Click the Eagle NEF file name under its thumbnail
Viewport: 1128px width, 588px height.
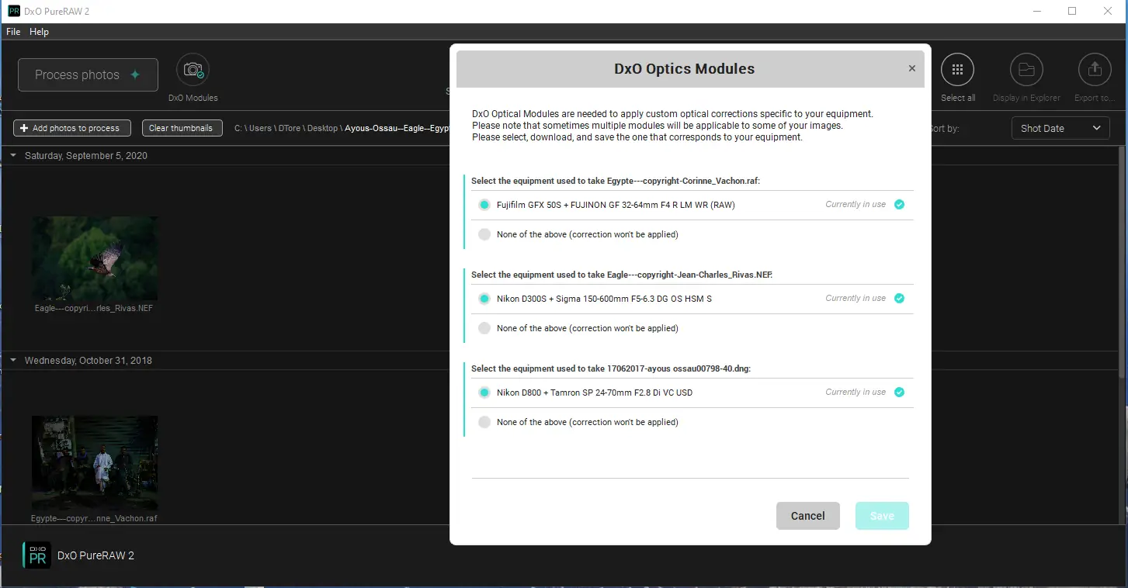pyautogui.click(x=94, y=309)
